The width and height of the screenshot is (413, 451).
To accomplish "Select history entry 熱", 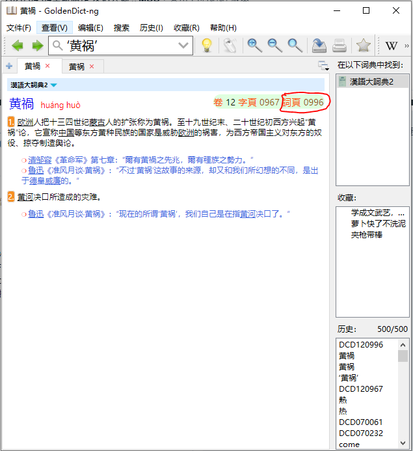I will coord(343,400).
